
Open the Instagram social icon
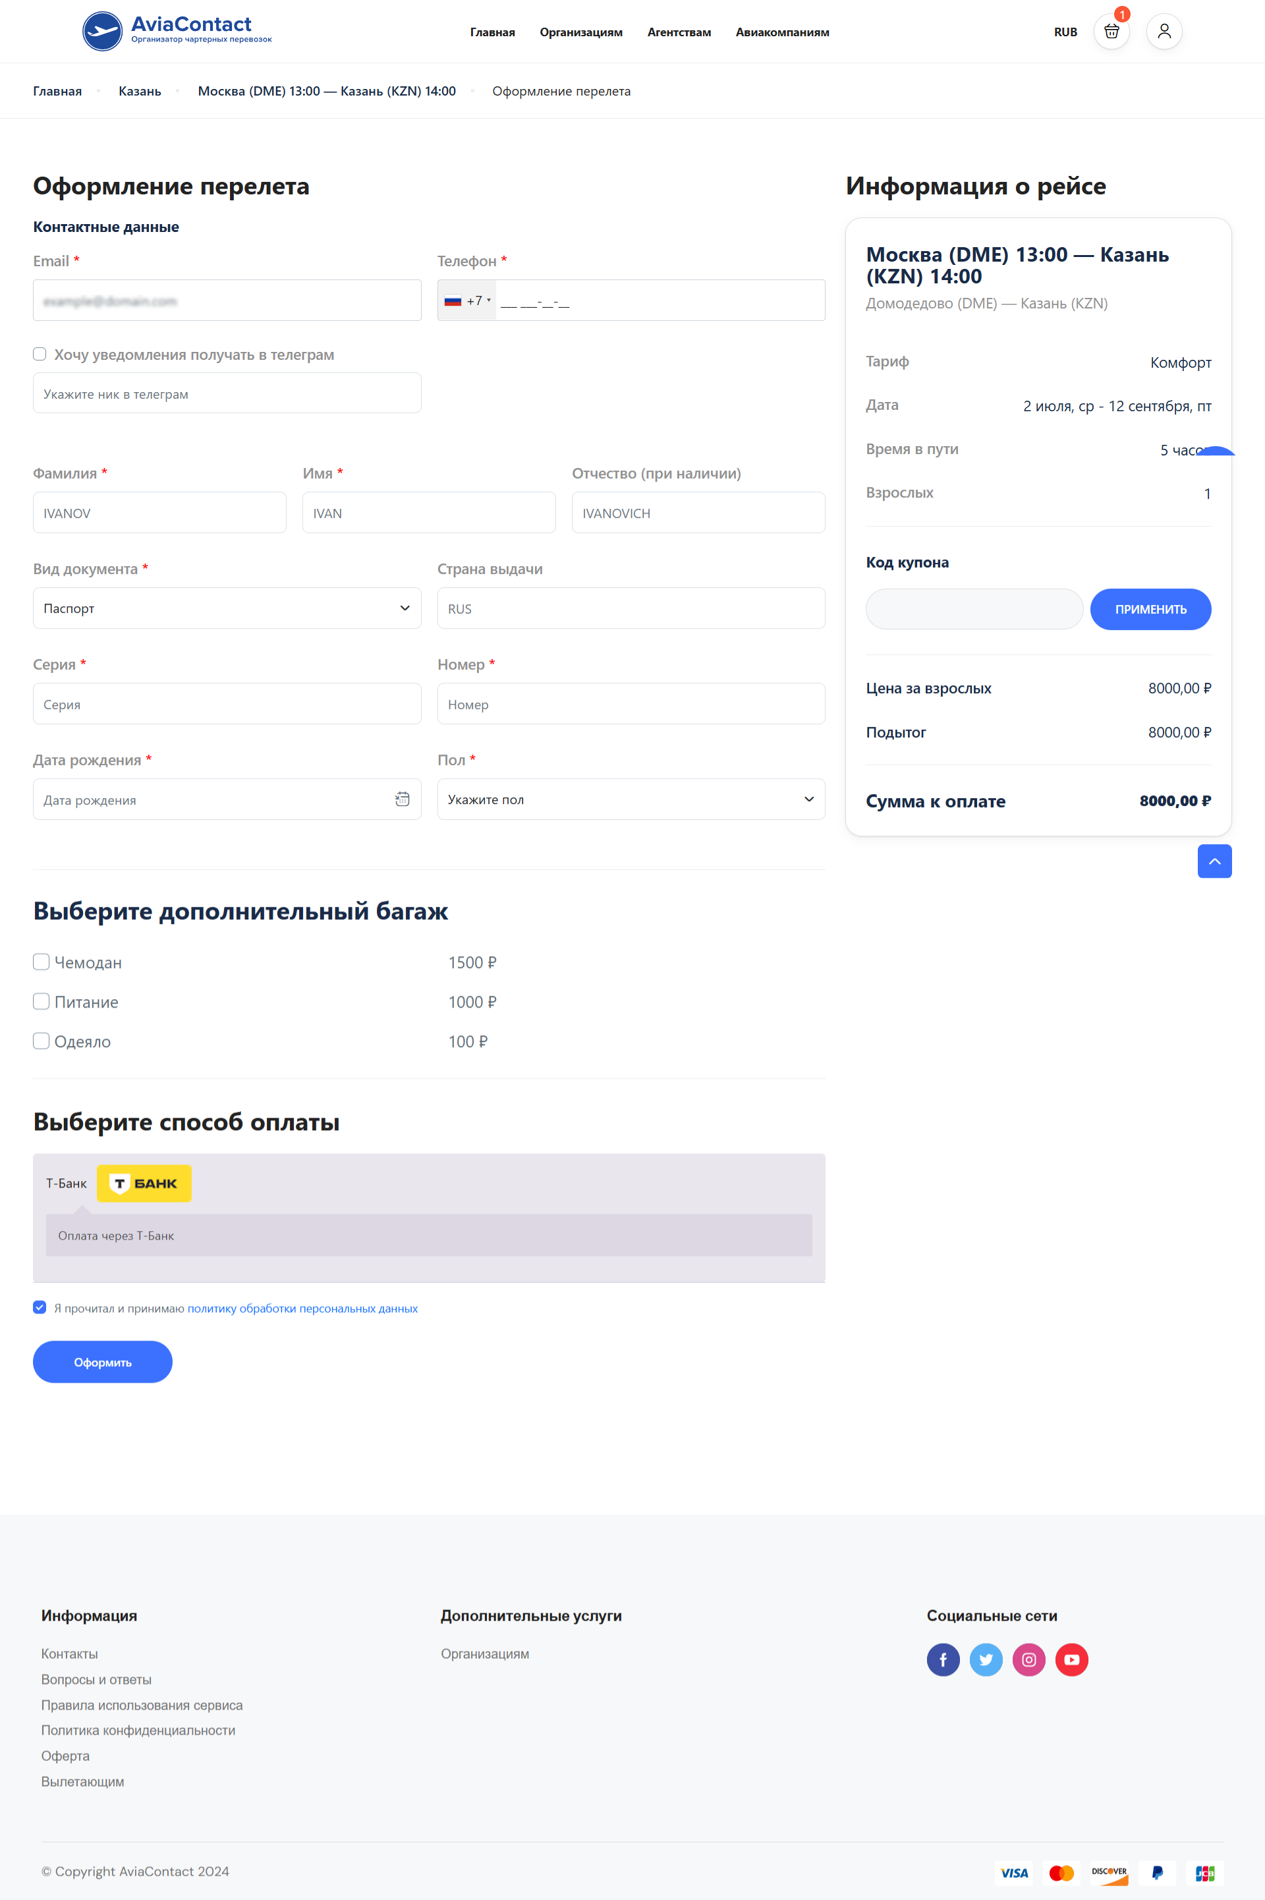tap(1028, 1659)
